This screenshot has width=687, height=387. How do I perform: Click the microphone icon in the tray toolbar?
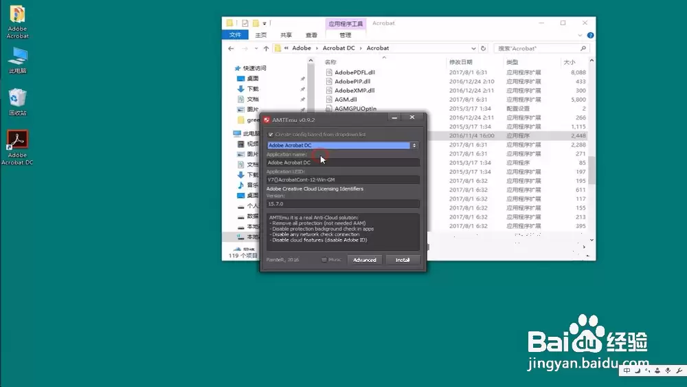click(x=668, y=371)
